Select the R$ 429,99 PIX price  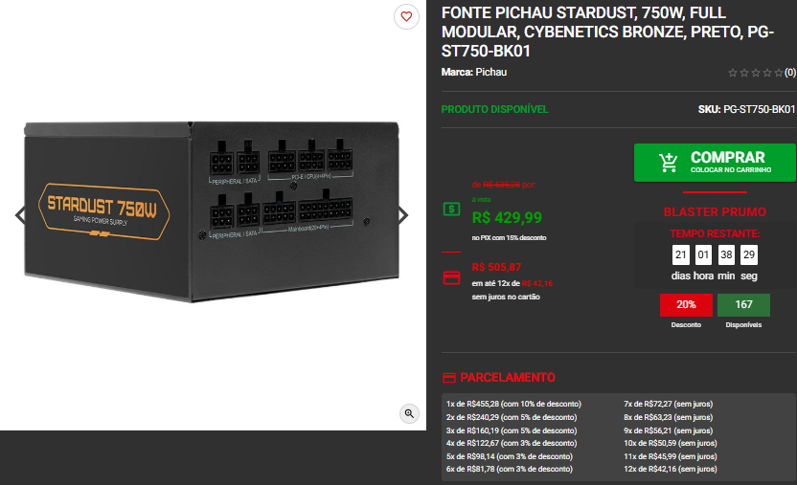[x=507, y=218]
